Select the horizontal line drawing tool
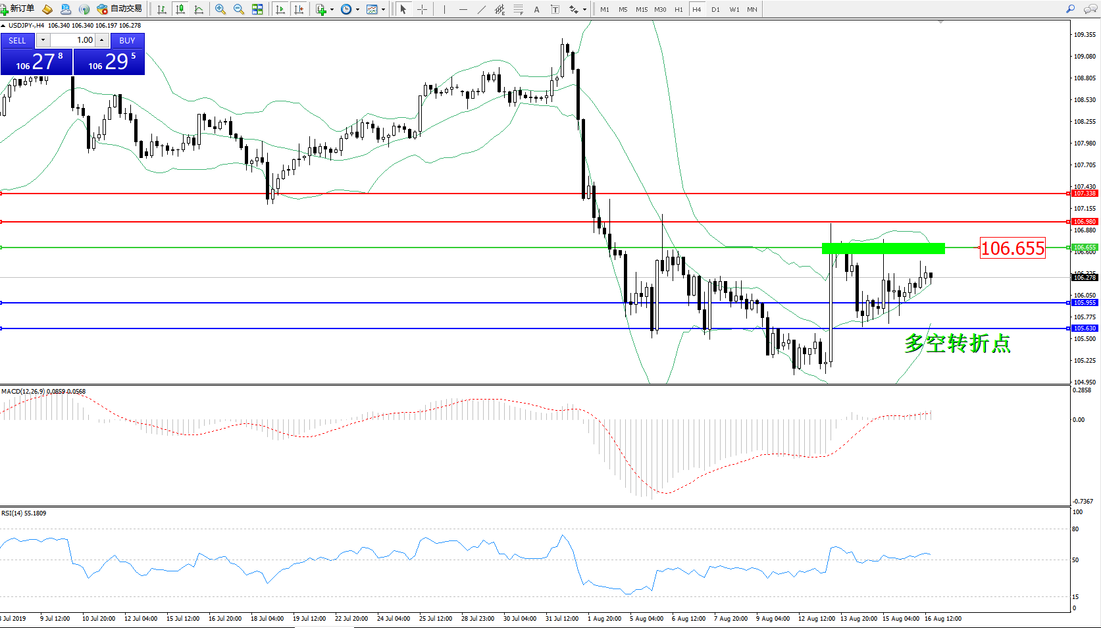The width and height of the screenshot is (1101, 628). [463, 9]
